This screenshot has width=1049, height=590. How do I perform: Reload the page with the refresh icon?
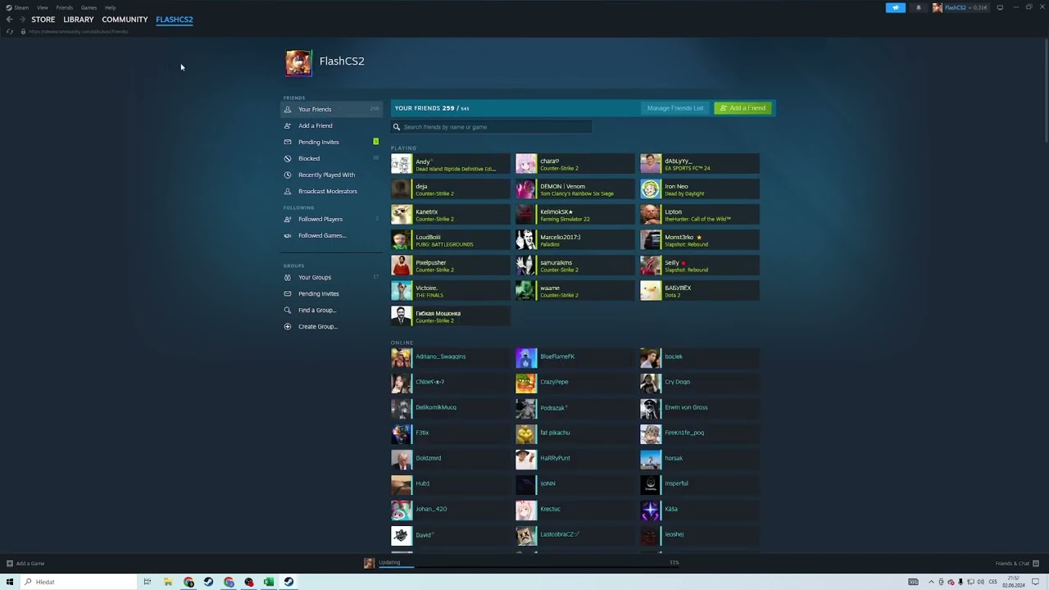click(x=9, y=31)
